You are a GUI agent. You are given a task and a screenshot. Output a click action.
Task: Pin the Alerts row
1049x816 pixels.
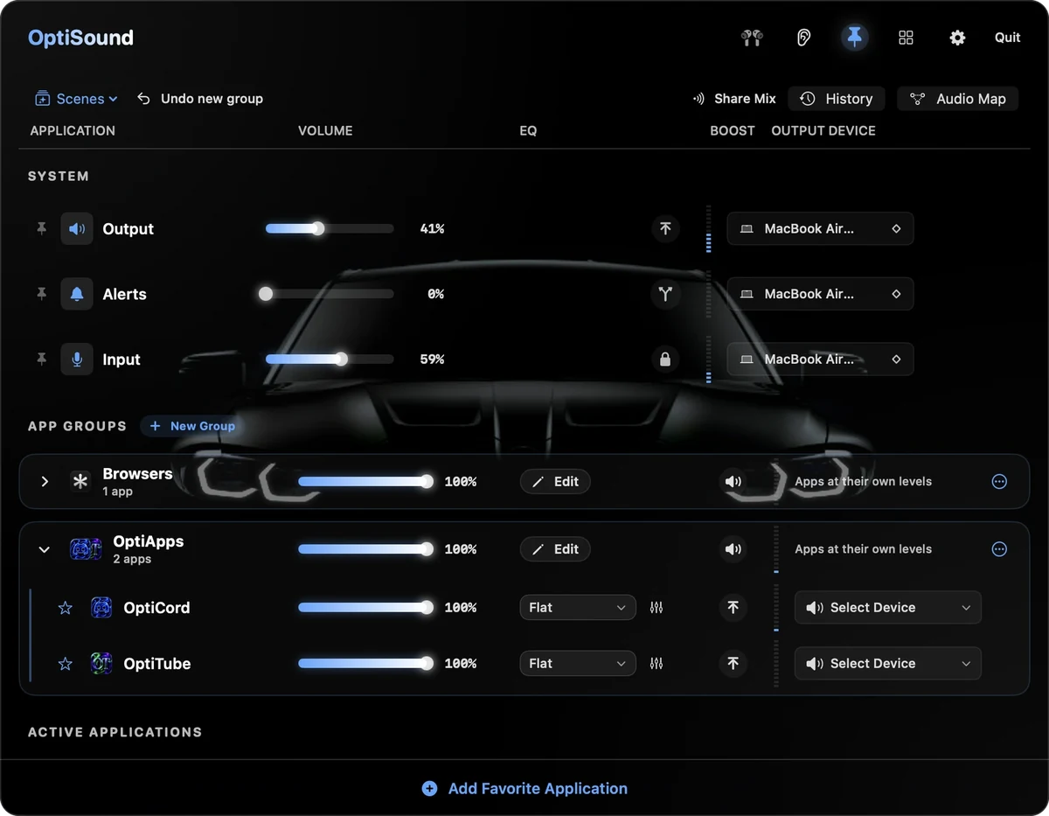[x=41, y=294]
